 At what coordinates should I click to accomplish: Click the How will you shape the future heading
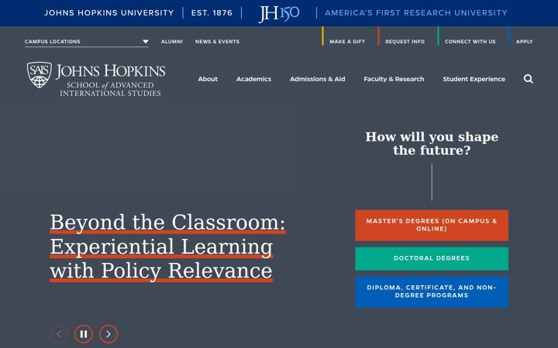432,144
